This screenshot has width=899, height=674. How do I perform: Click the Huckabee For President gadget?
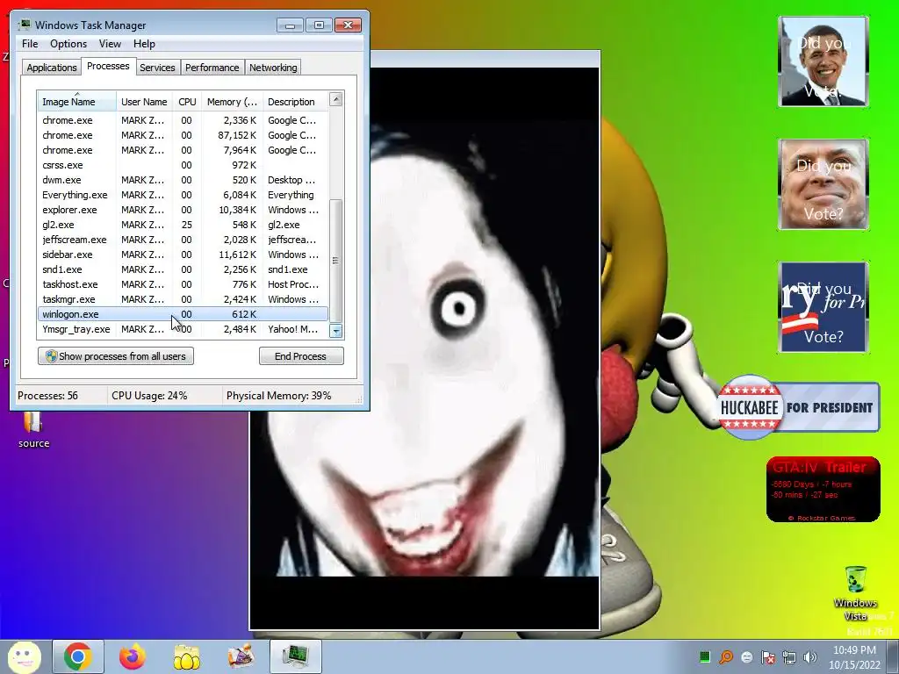[799, 407]
